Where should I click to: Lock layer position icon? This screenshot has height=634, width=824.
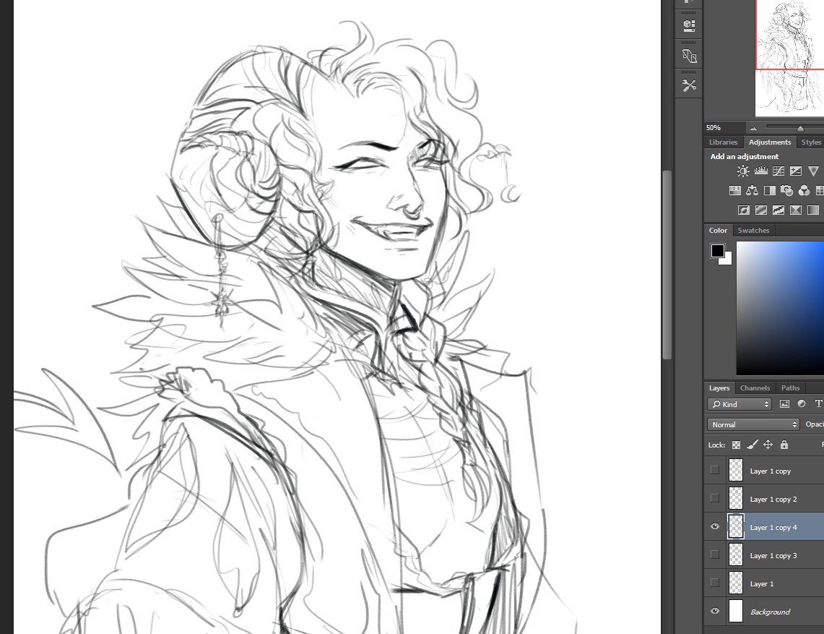[768, 445]
